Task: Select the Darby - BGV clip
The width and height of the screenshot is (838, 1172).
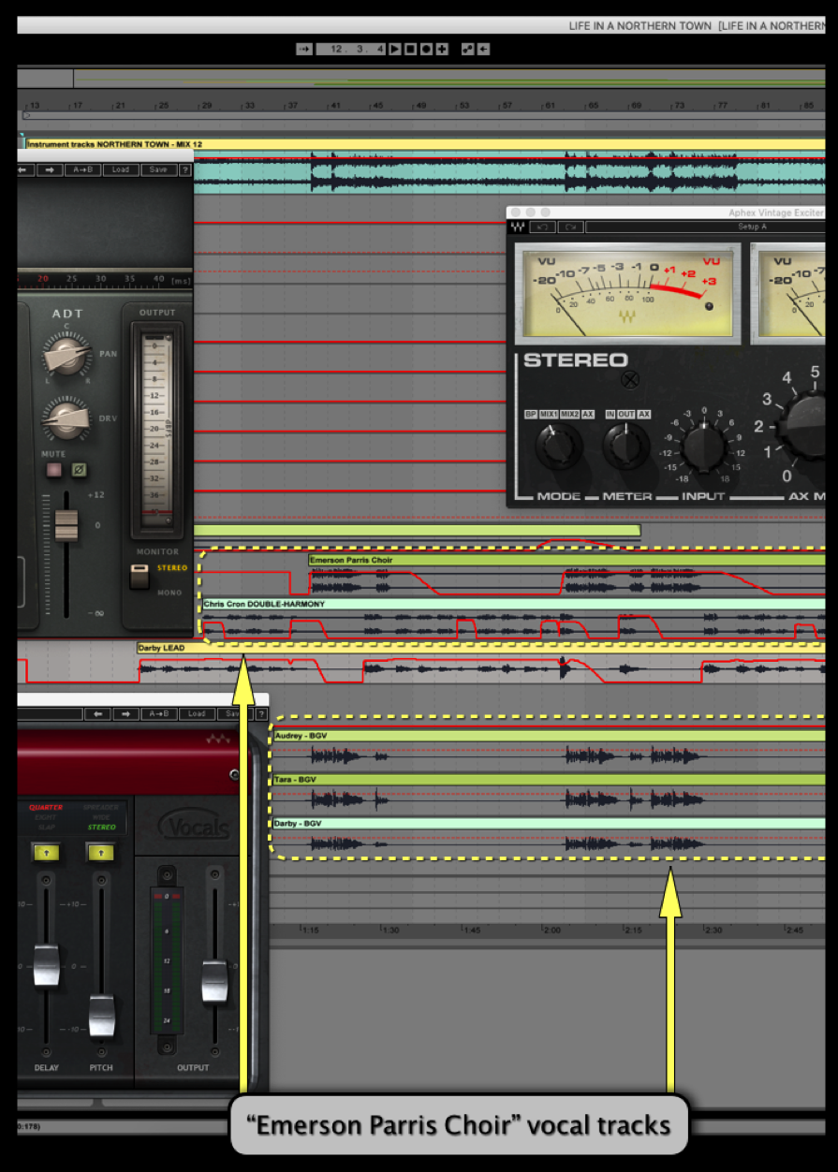Action: tap(549, 823)
